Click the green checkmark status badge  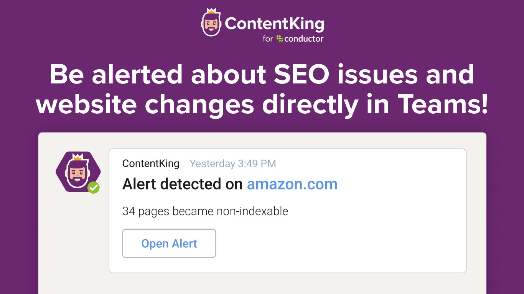tap(94, 187)
